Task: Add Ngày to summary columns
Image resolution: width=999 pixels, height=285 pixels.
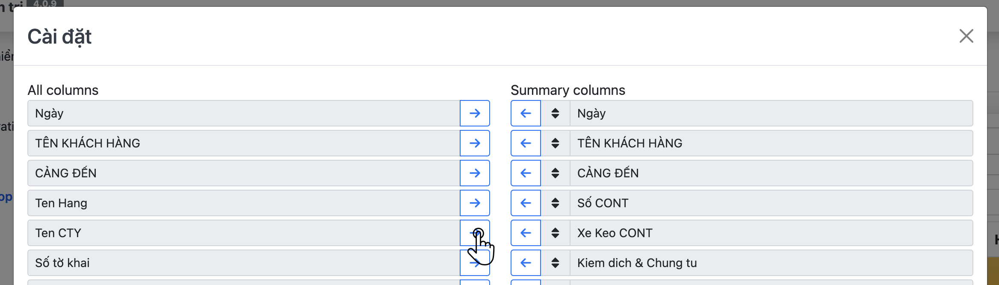Action: pos(475,113)
